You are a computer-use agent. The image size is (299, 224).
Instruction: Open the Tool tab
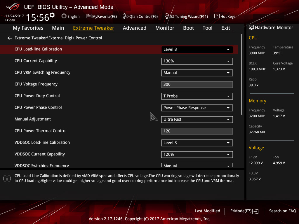[x=207, y=28]
